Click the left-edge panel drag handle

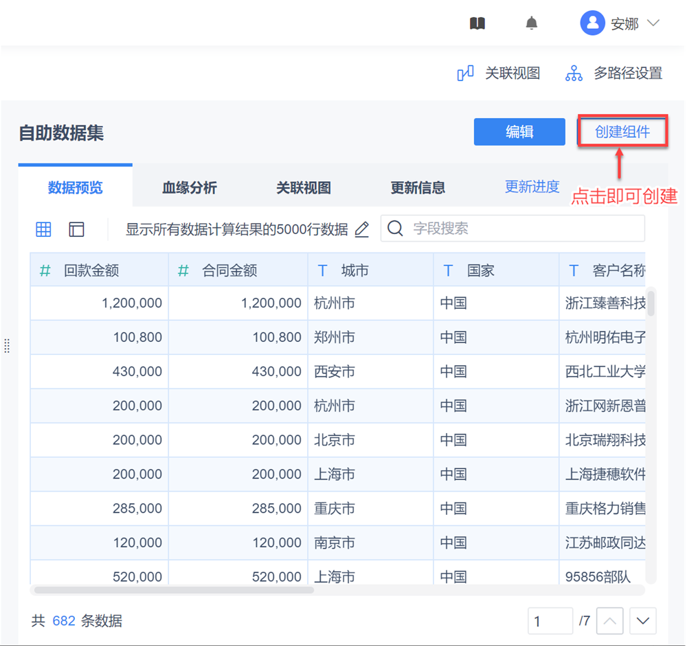pos(7,345)
